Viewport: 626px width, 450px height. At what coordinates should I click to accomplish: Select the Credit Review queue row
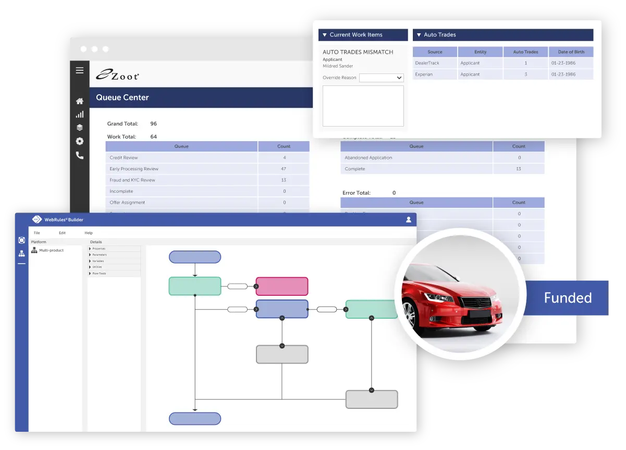click(207, 157)
